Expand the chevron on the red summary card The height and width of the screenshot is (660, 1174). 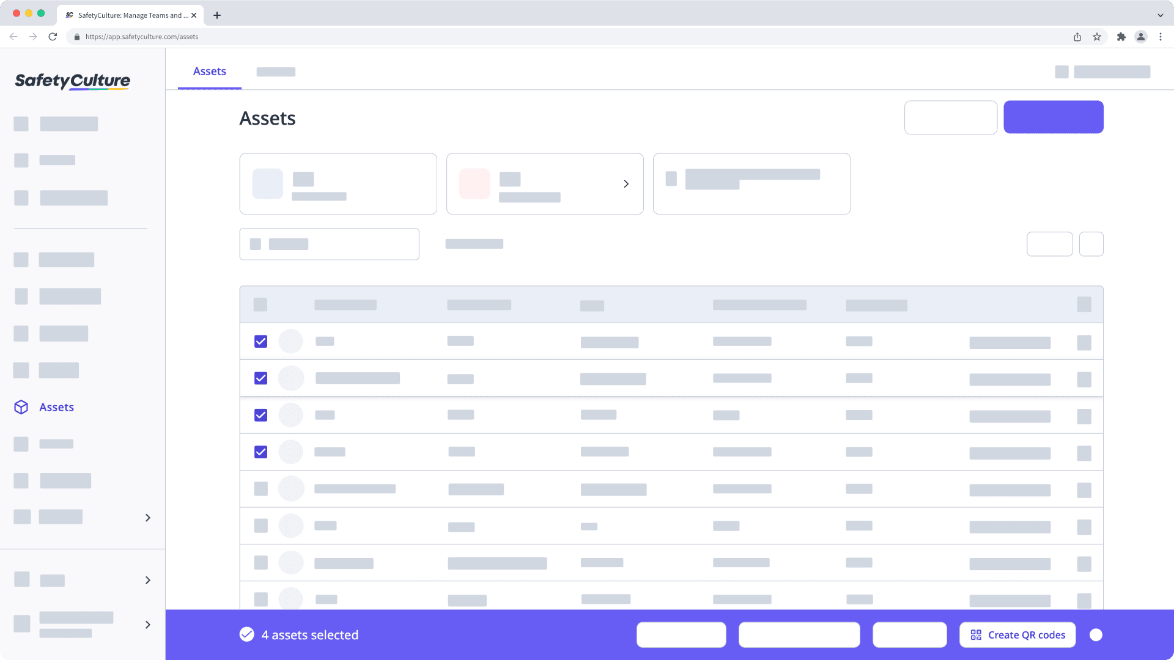(x=626, y=184)
